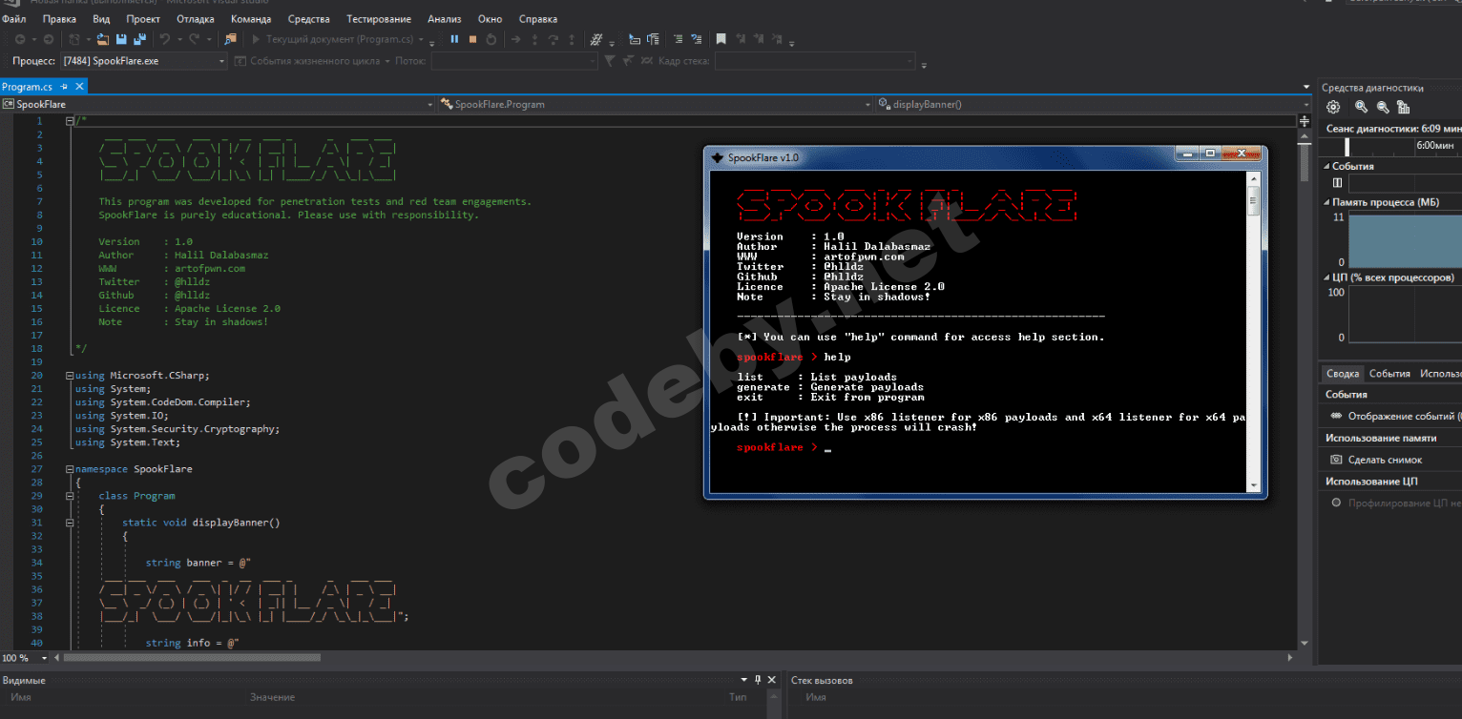Collapse the Память процесса graph section
The width and height of the screenshot is (1462, 719).
(1326, 202)
